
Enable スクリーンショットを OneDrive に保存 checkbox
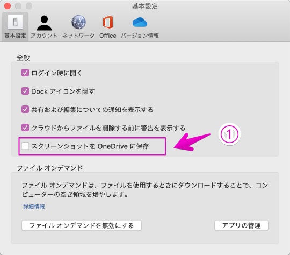[25, 146]
